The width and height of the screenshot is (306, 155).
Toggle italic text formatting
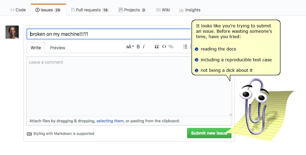pos(144,47)
